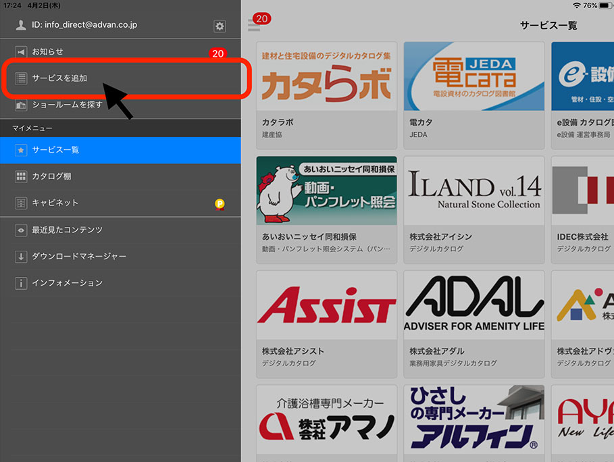The image size is (614, 462).
Task: Tap the megaphone icon beside お知らせ
Action: pyautogui.click(x=21, y=52)
